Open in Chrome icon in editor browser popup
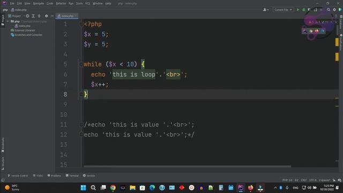The height and width of the screenshot is (193, 343). pos(311,31)
